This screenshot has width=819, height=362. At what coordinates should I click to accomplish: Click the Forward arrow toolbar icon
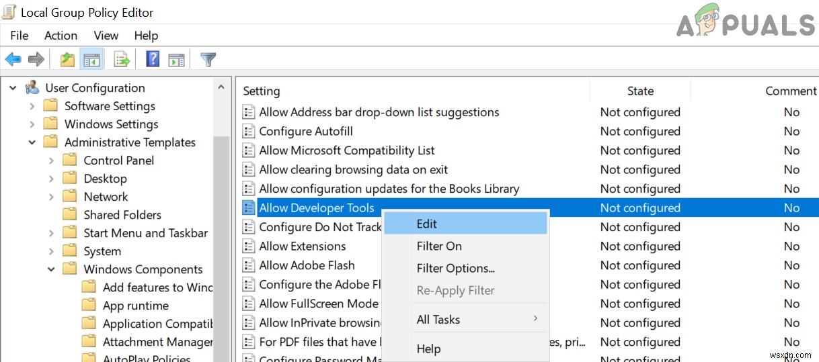[x=36, y=60]
